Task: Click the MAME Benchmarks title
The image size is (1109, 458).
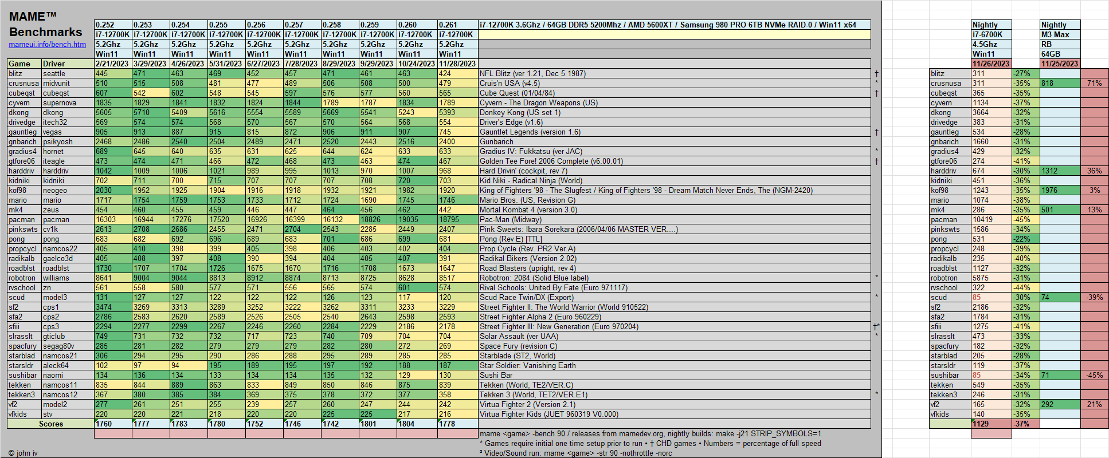Action: 45,24
